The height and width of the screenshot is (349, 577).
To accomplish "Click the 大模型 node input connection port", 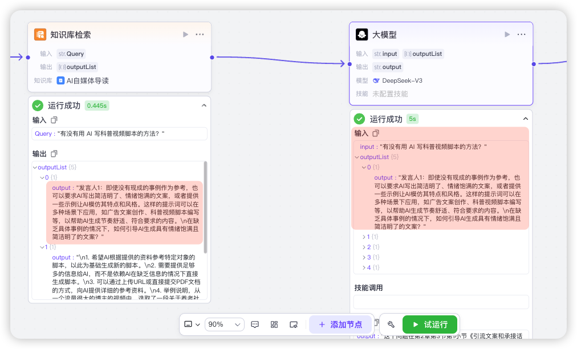I will click(x=350, y=64).
